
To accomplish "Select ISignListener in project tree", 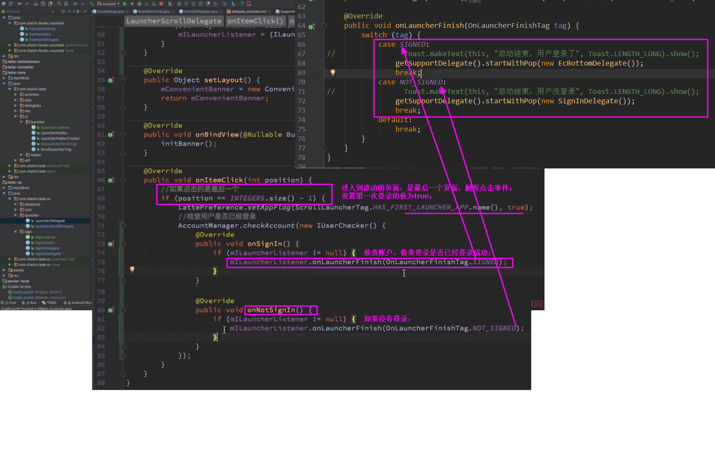I will pos(41,237).
